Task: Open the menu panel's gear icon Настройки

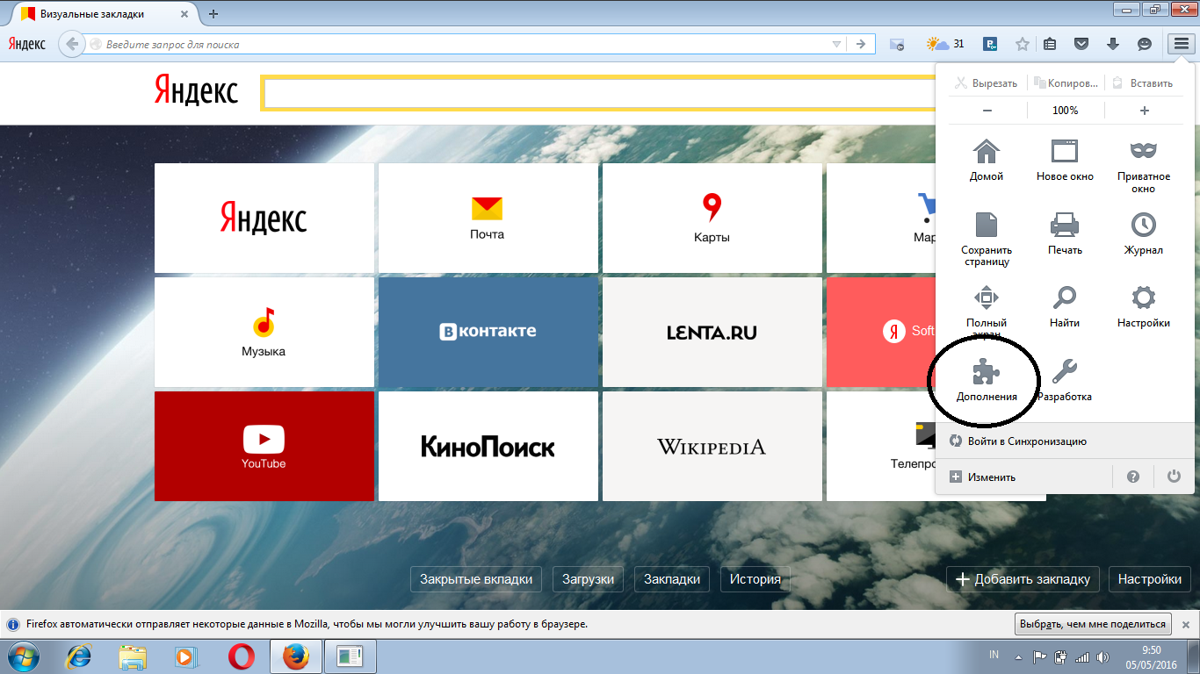Action: pos(1143,298)
